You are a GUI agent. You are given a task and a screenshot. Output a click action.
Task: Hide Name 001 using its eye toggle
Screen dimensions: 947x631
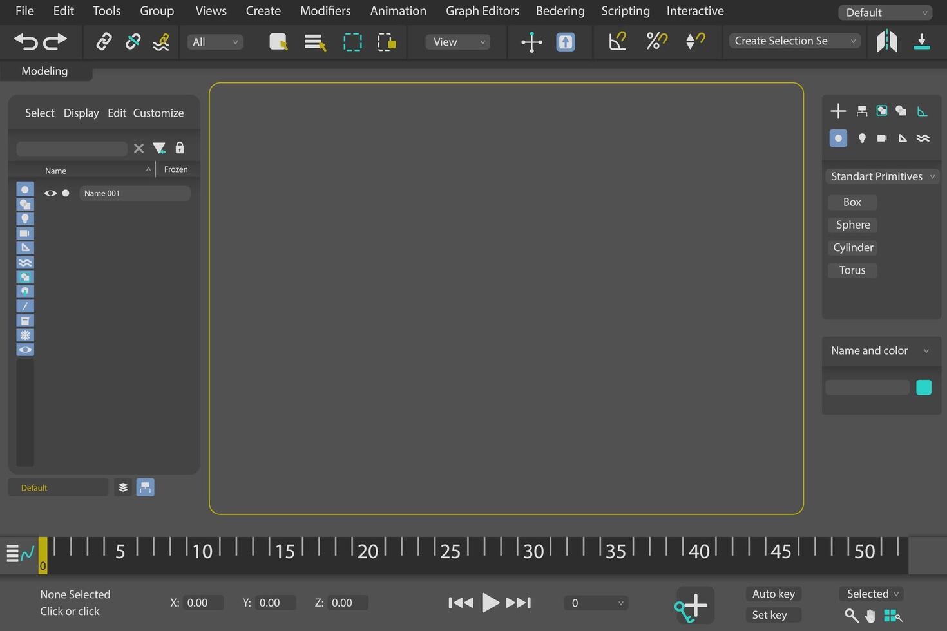coord(50,193)
